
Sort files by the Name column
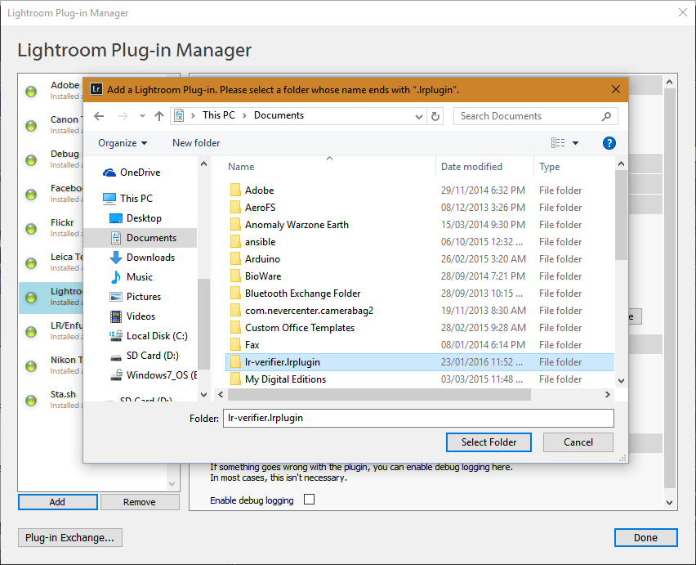pos(241,167)
